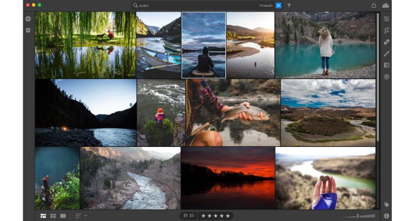
Task: Switch to single photo detail view
Action: point(63,215)
